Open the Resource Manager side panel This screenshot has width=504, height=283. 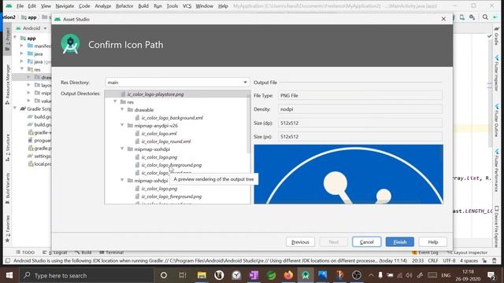click(x=8, y=84)
